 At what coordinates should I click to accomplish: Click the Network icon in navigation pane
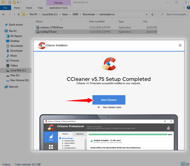[6, 87]
